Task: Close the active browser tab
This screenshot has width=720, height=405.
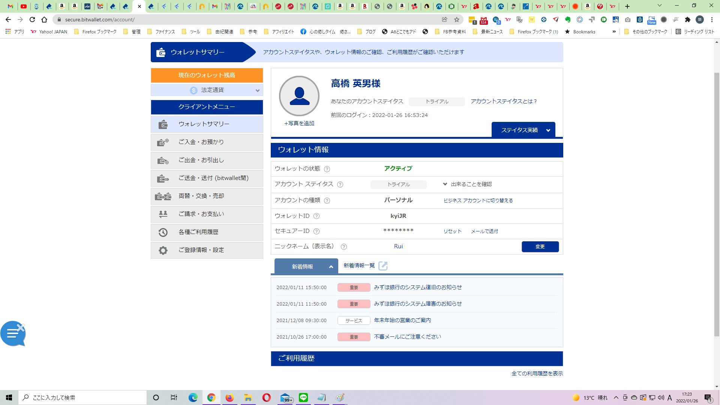Action: coord(139,6)
